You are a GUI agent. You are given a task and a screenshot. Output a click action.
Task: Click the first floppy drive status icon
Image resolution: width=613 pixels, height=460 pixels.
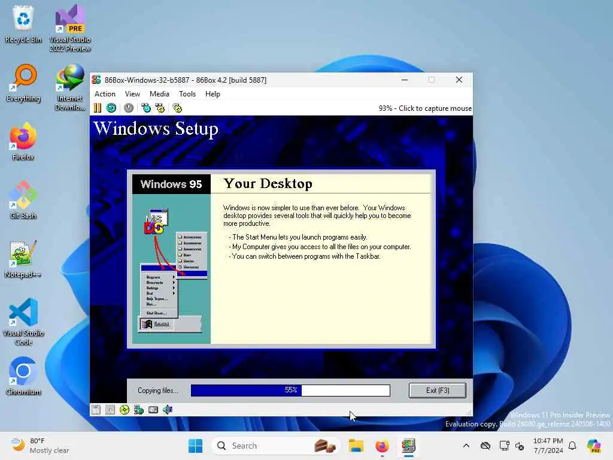[96, 410]
